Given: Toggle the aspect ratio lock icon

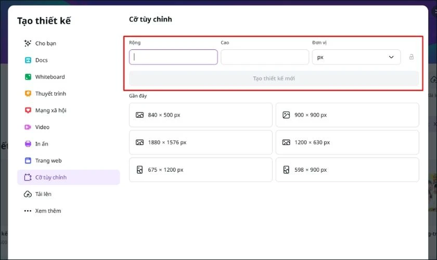Looking at the screenshot, I should pos(412,57).
